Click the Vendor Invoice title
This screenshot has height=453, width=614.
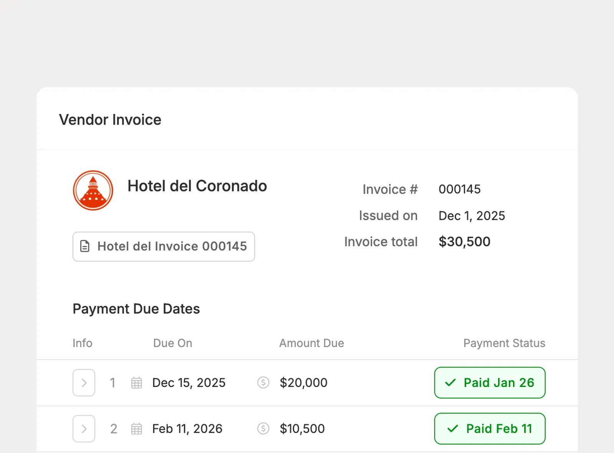[110, 120]
